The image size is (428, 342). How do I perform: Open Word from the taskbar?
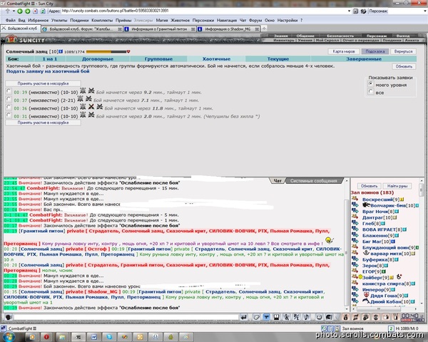[x=93, y=337]
